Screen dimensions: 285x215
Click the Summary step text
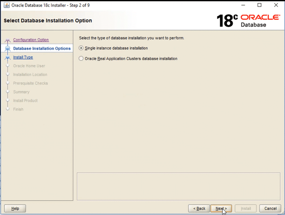tap(21, 92)
